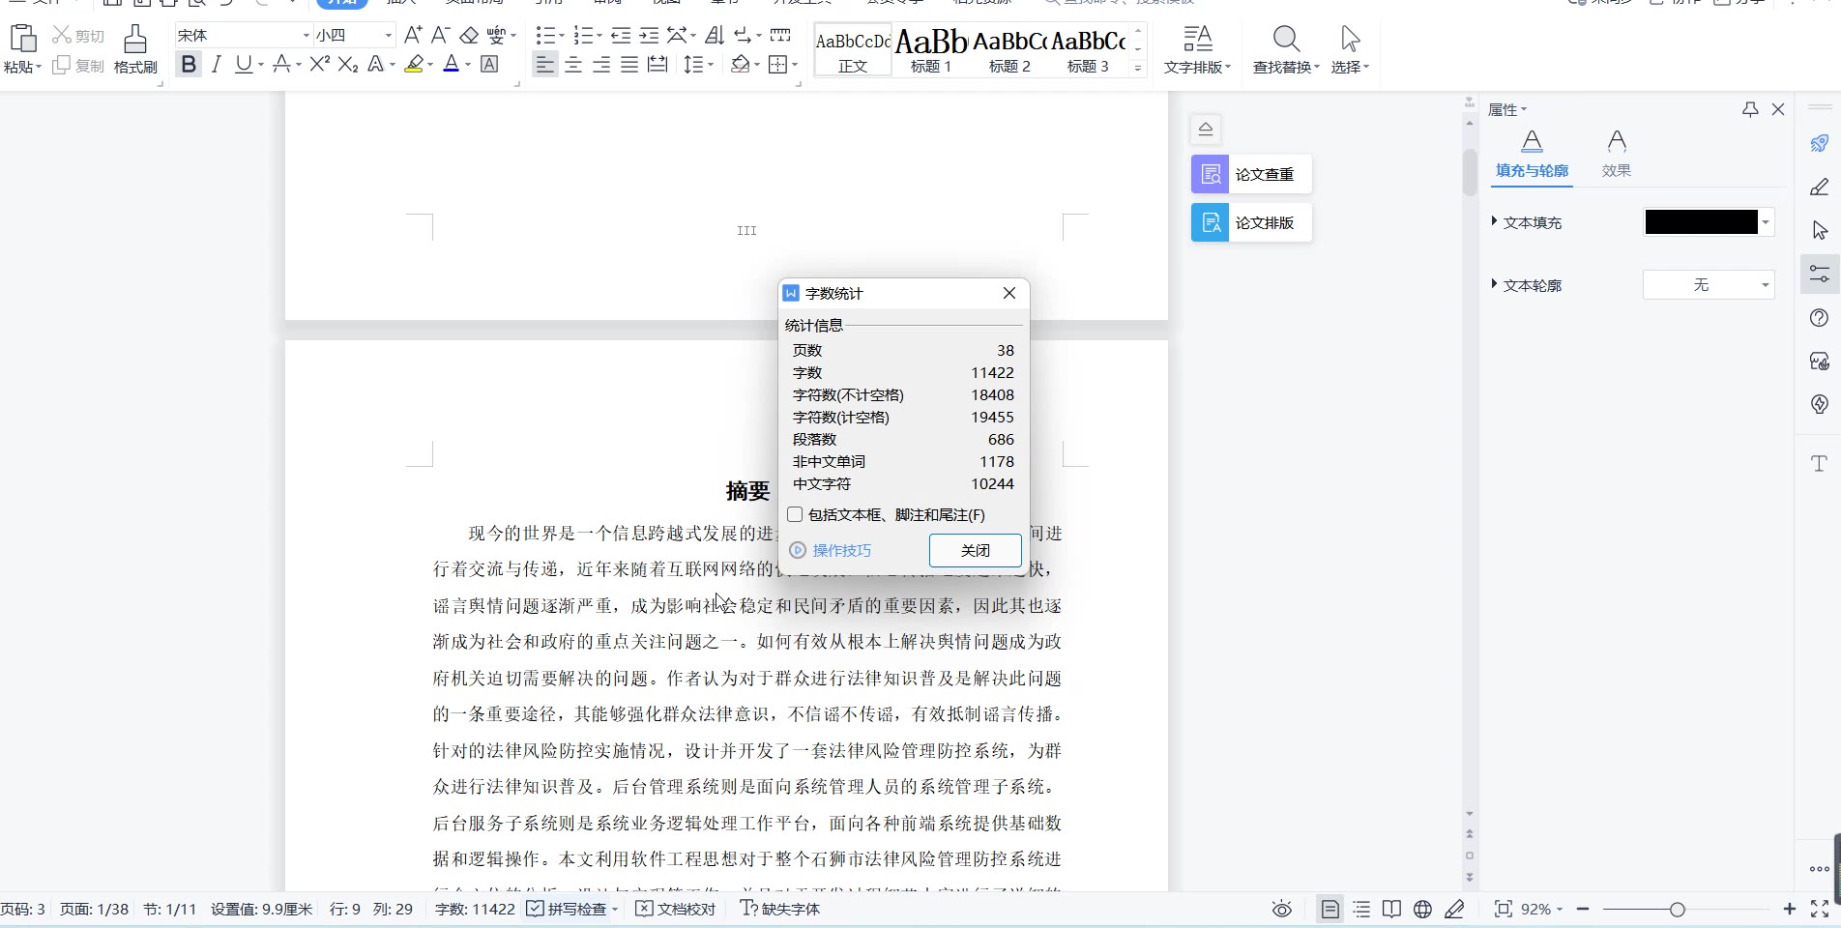The image size is (1841, 928).
Task: Click the distributed alignment icon
Action: [x=657, y=65]
